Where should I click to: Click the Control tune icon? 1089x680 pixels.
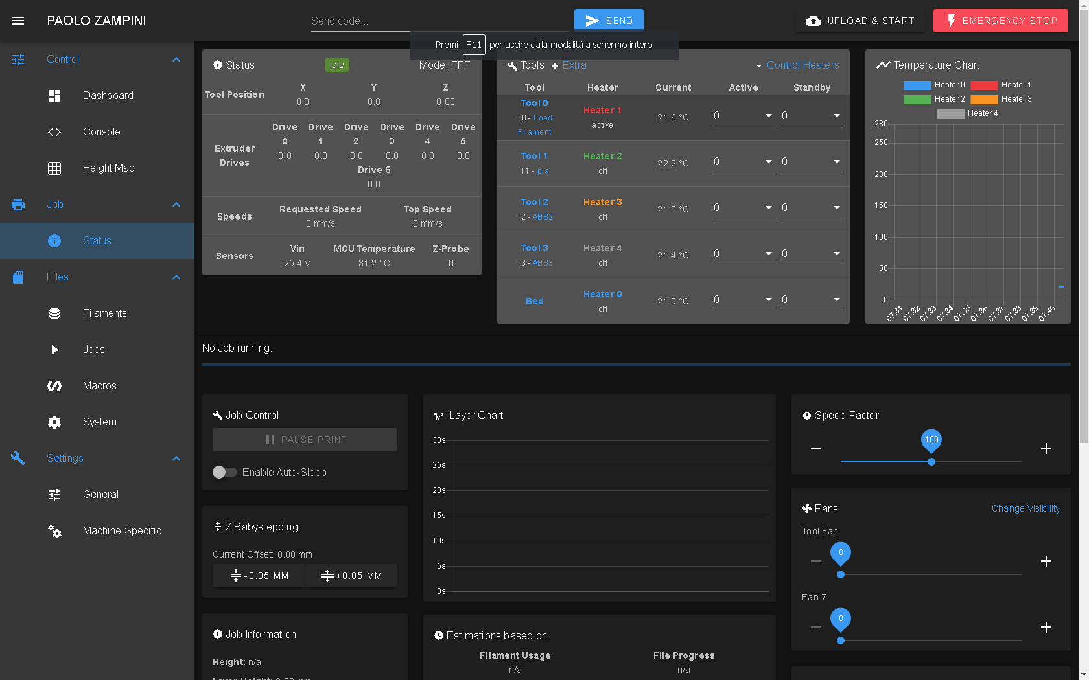18,59
